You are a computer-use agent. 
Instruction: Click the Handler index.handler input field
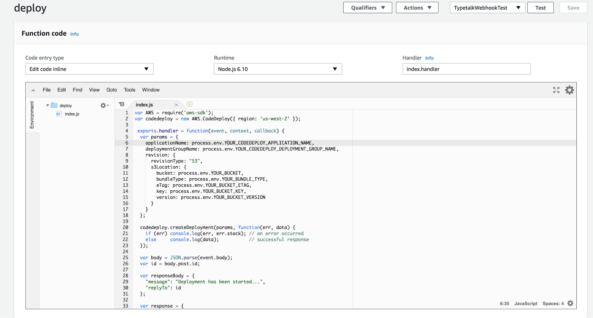pos(466,69)
